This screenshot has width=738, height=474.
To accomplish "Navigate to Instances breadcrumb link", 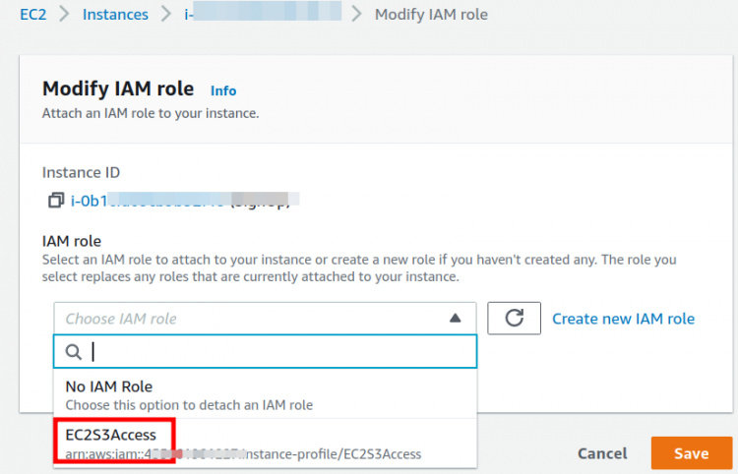I will [x=115, y=15].
